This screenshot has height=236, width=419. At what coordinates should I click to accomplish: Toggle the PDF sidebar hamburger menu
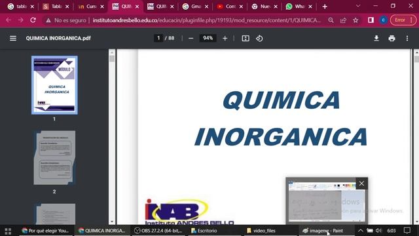[13, 38]
